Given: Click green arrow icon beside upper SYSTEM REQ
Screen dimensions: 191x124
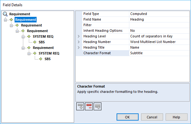Looking at the screenshot, I should 29,36.
